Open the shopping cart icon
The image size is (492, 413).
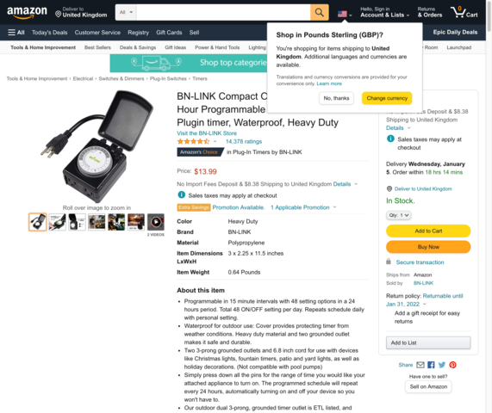pos(464,13)
